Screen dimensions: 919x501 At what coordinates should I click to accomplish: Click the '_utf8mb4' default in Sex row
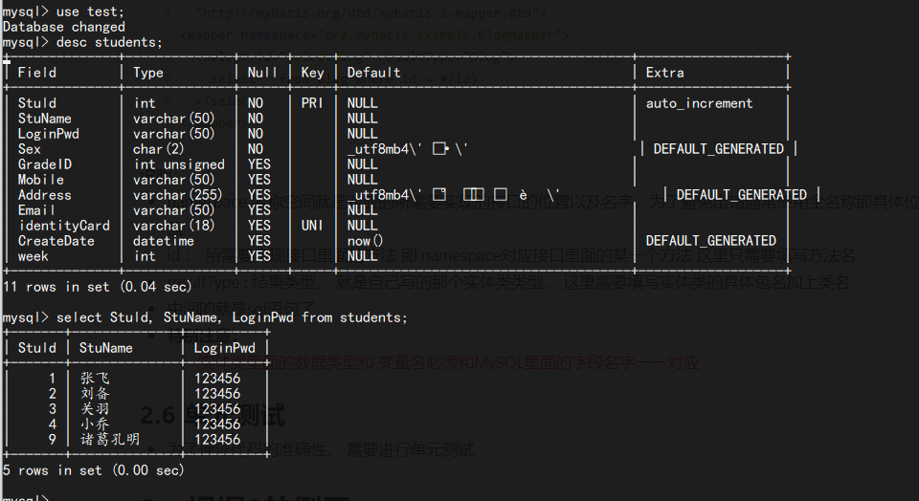pos(378,148)
